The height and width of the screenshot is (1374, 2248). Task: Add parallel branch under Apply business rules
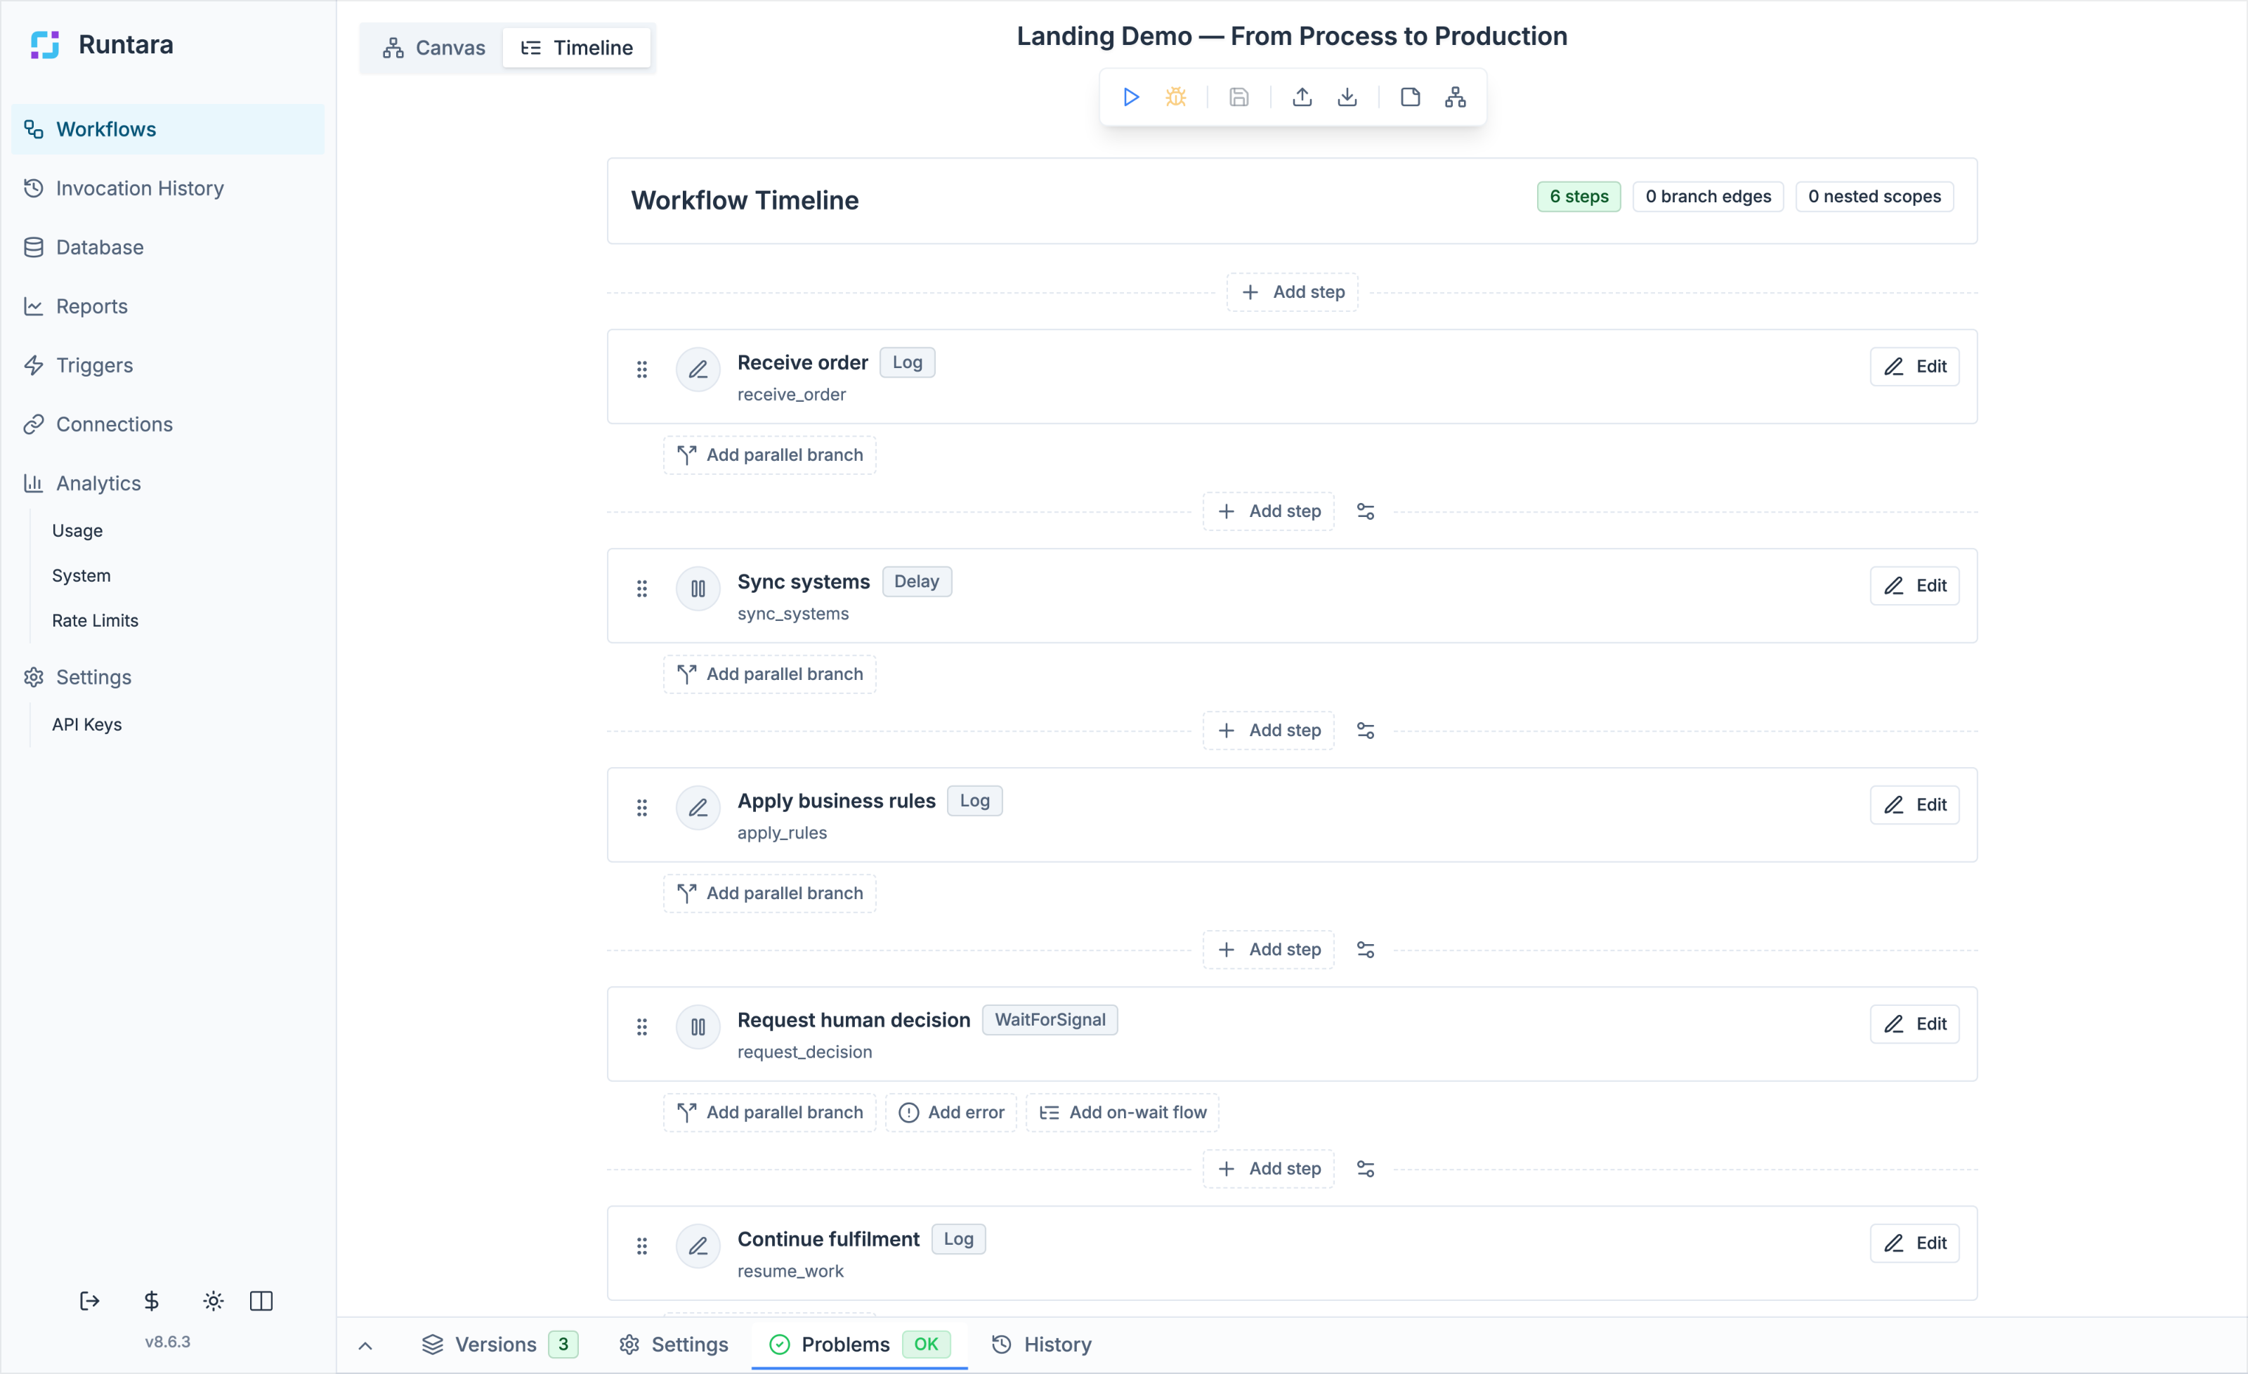pyautogui.click(x=770, y=894)
